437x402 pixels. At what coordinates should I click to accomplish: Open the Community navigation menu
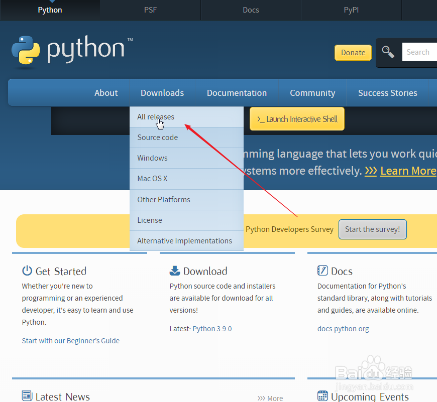(312, 93)
